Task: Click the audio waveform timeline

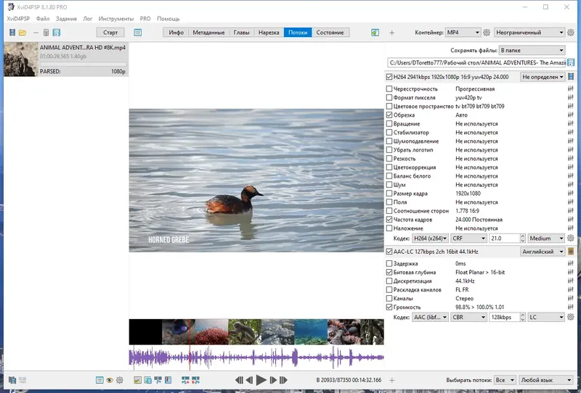Action: 256,357
